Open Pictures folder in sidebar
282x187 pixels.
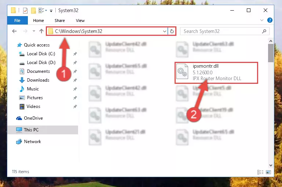point(35,98)
